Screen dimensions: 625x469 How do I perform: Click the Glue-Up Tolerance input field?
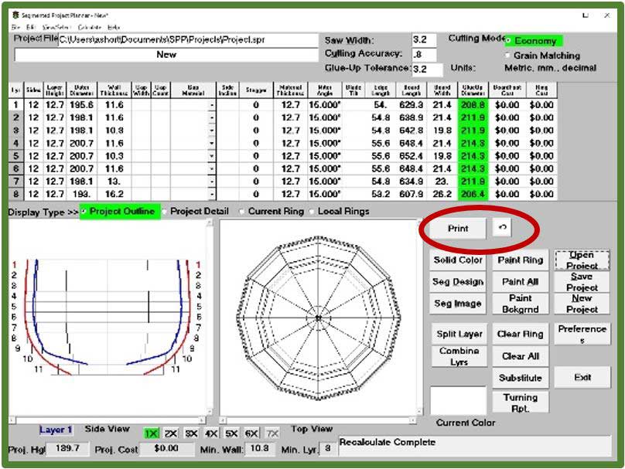pos(427,70)
